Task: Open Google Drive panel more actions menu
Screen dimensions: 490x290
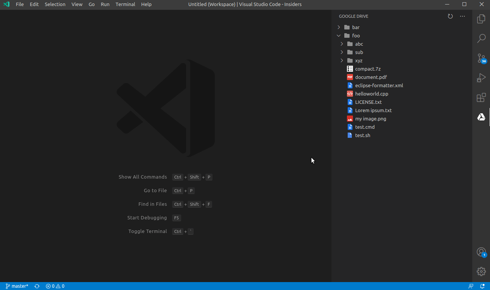Action: [462, 16]
